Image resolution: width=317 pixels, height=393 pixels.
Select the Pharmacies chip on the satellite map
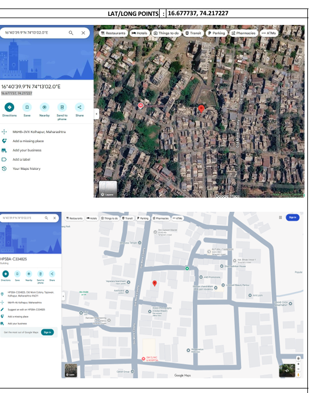pyautogui.click(x=243, y=33)
